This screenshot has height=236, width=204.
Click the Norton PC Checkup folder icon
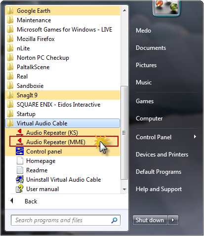10,58
